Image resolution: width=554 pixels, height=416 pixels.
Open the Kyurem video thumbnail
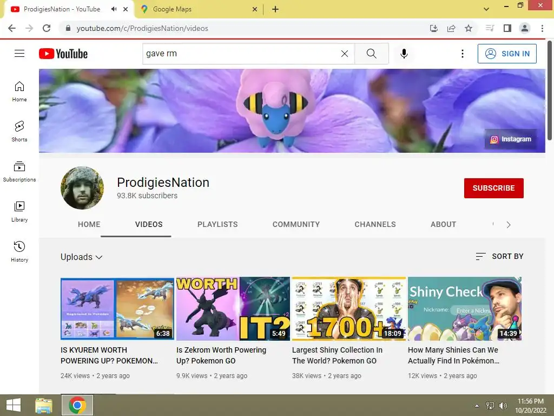click(x=117, y=308)
